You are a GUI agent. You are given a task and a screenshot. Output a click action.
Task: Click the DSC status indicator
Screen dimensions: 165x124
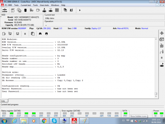pos(26,113)
